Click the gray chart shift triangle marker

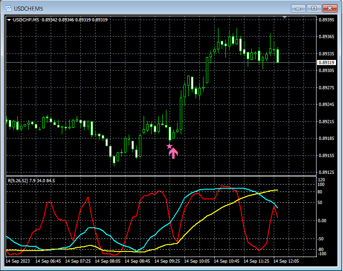click(x=284, y=17)
